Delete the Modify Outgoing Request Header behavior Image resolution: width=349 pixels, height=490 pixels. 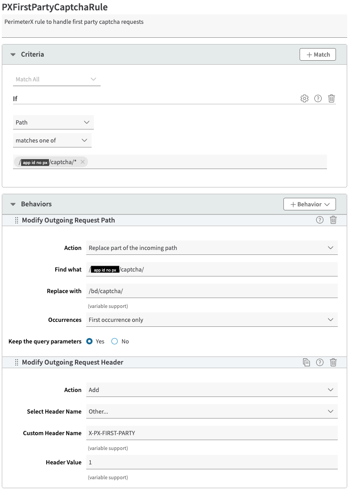point(333,362)
